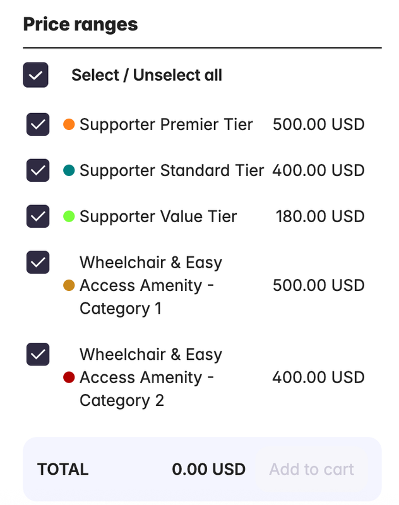Uncheck Wheelchair & Easy Access Category 2 checkbox

[38, 355]
